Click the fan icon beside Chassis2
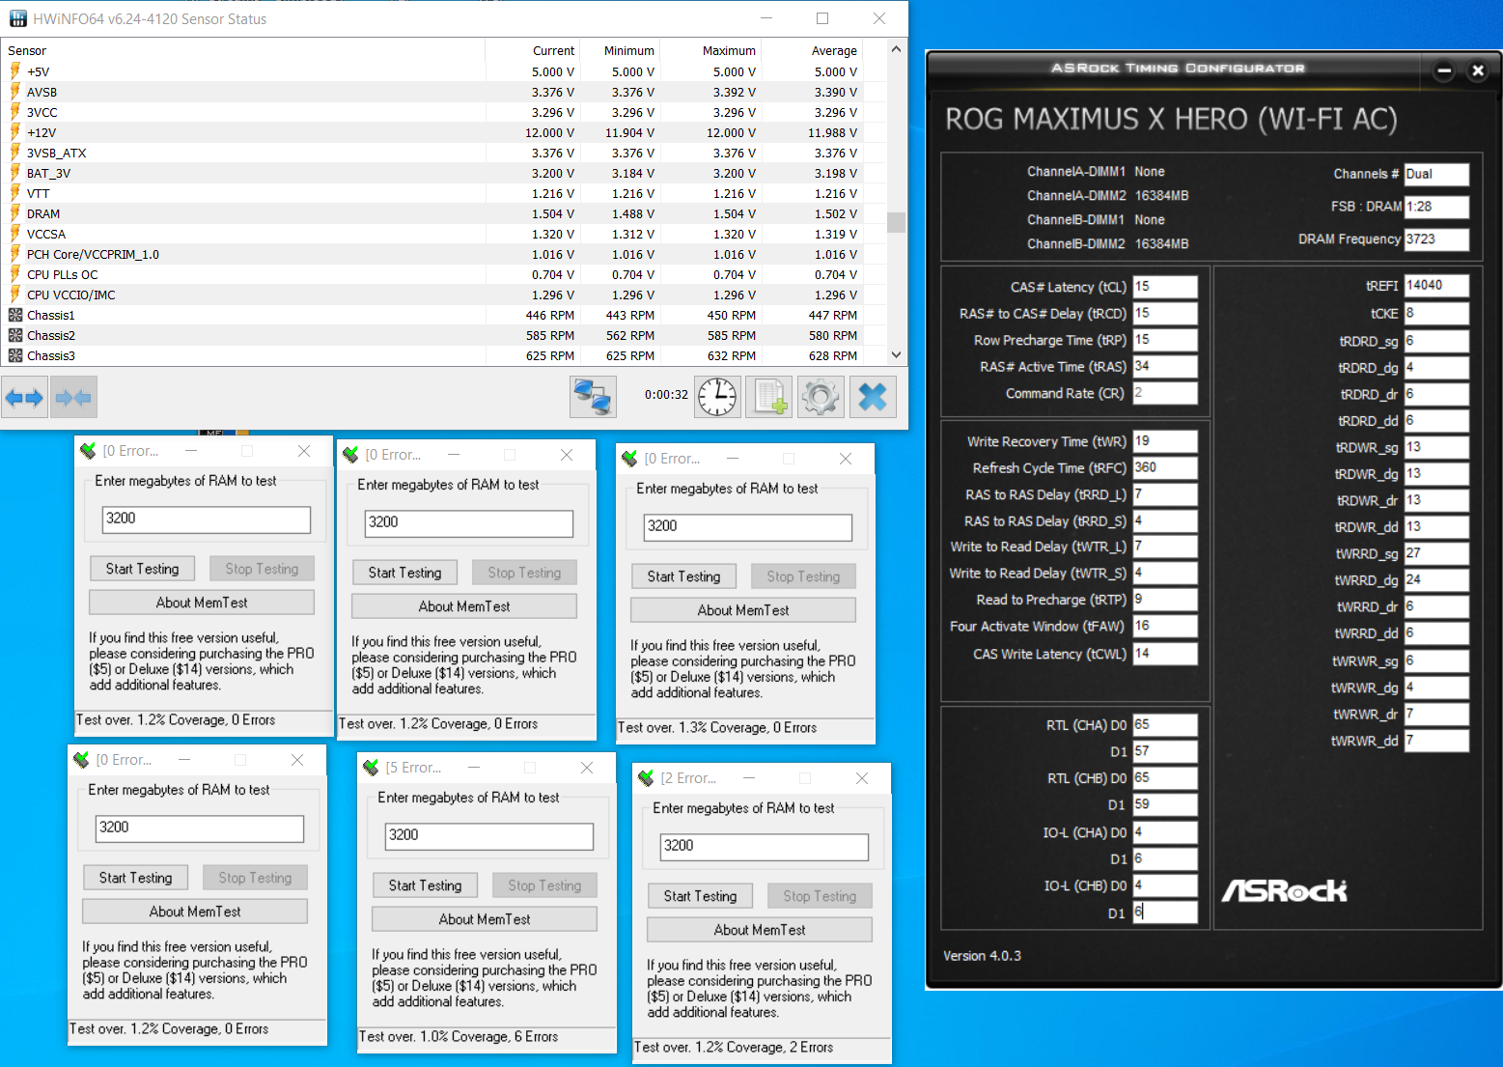Viewport: 1503px width, 1067px height. point(15,335)
